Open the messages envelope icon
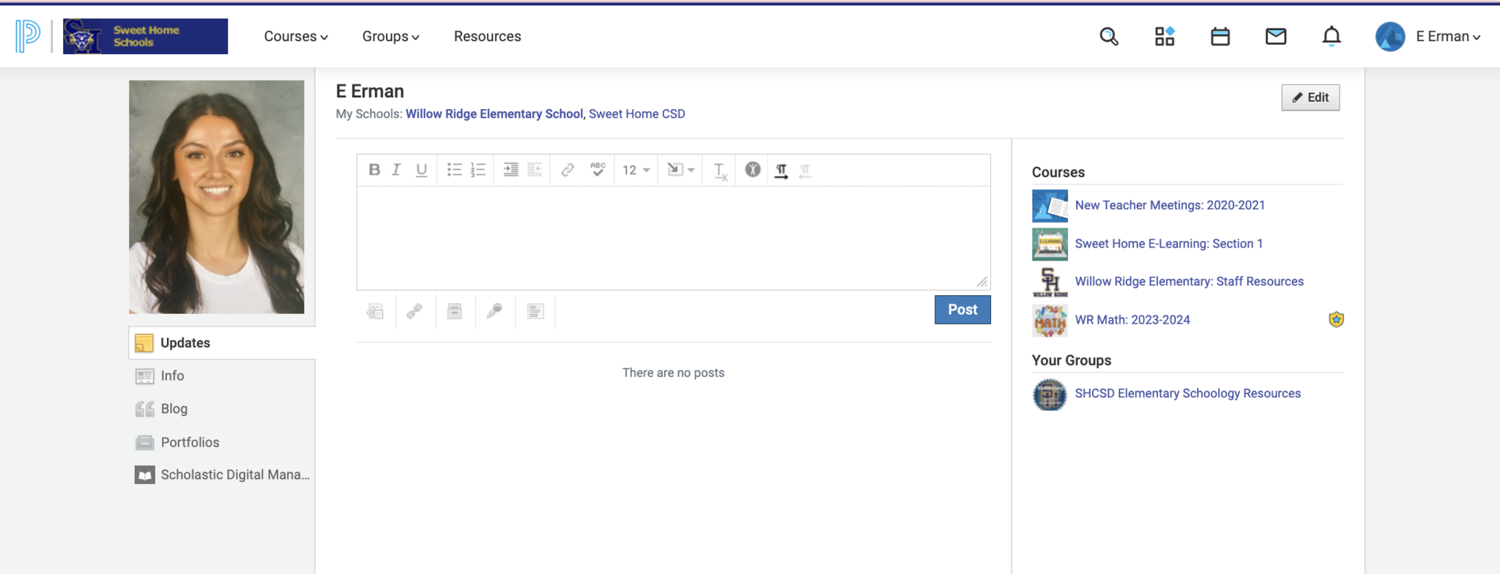Viewport: 1500px width, 574px height. point(1275,37)
